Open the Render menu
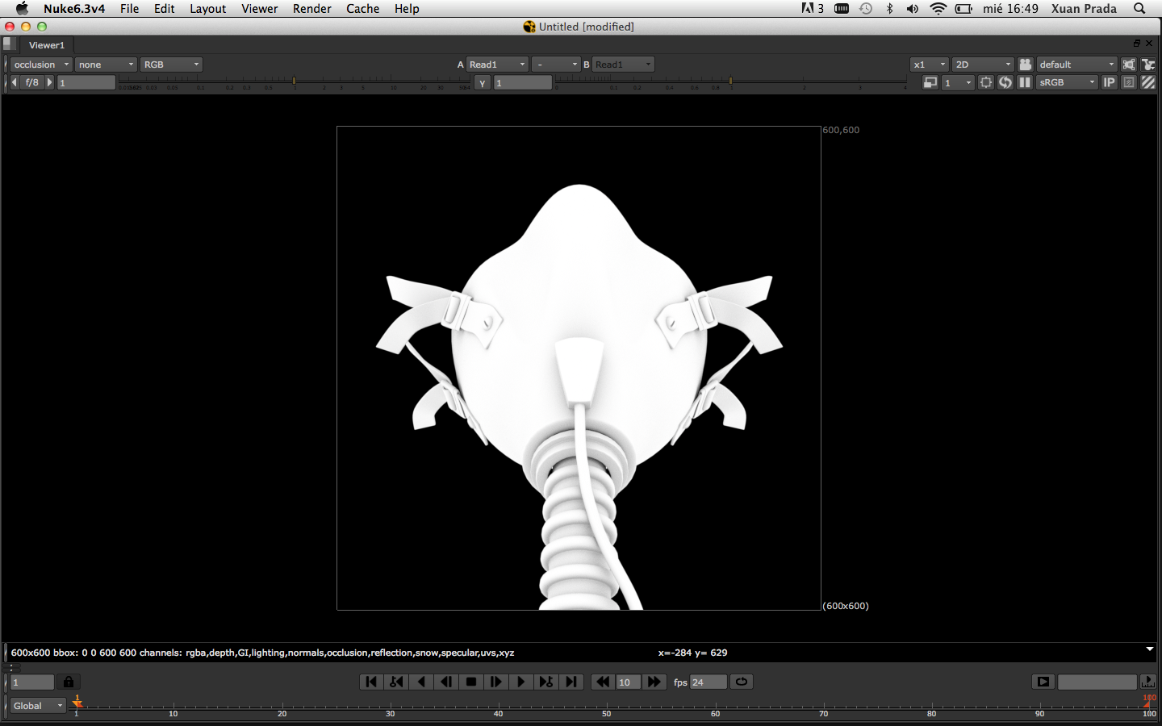This screenshot has width=1162, height=726. pyautogui.click(x=312, y=9)
